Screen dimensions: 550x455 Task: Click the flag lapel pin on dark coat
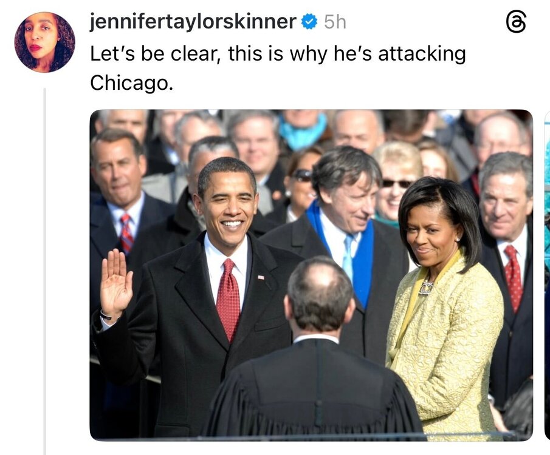pos(261,277)
